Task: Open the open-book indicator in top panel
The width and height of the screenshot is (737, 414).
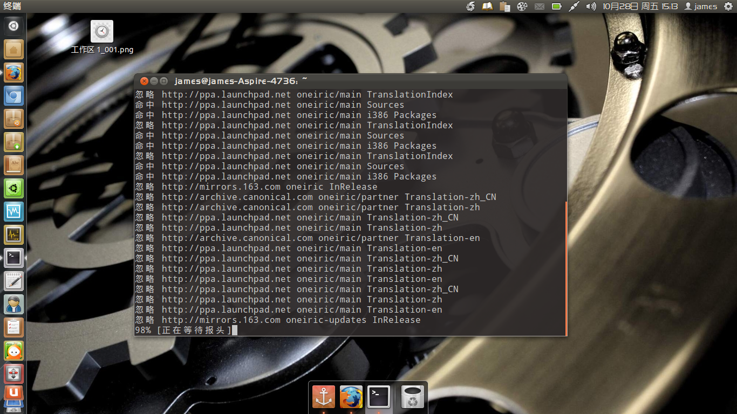Action: click(x=488, y=6)
